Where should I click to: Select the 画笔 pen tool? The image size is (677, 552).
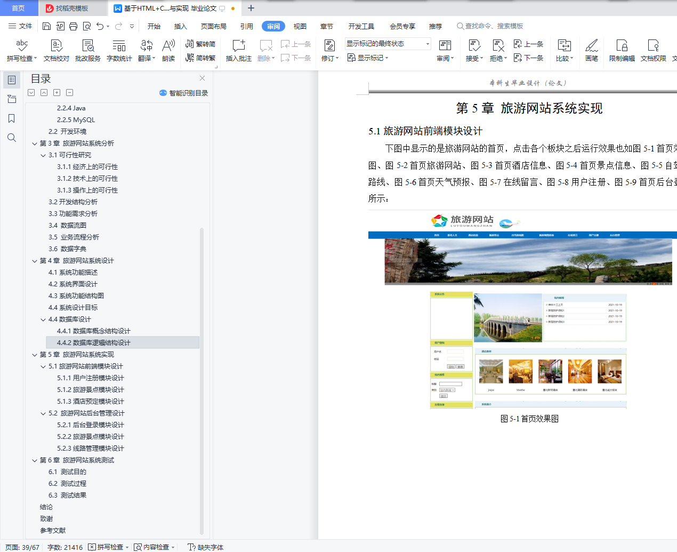pos(592,51)
